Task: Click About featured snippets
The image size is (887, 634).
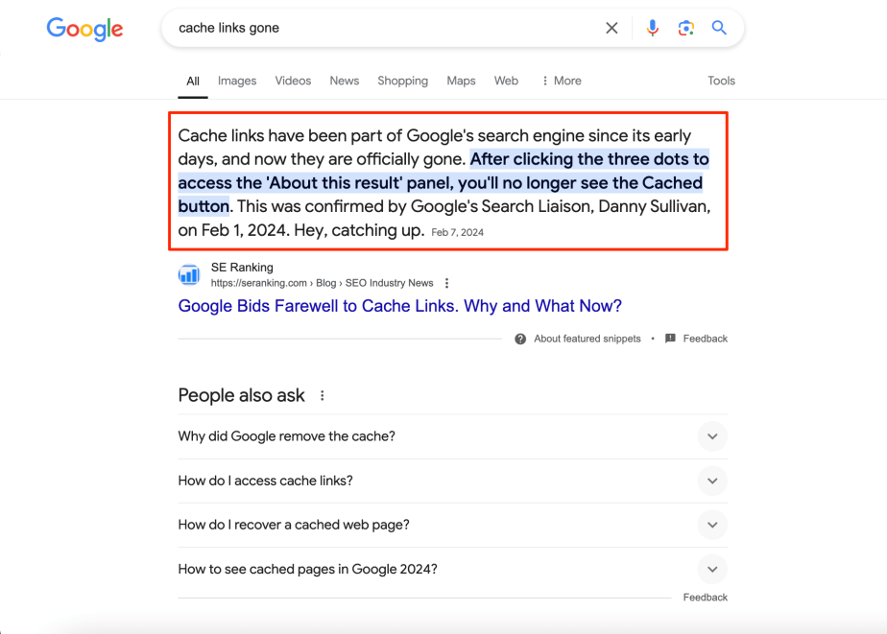Action: (587, 339)
